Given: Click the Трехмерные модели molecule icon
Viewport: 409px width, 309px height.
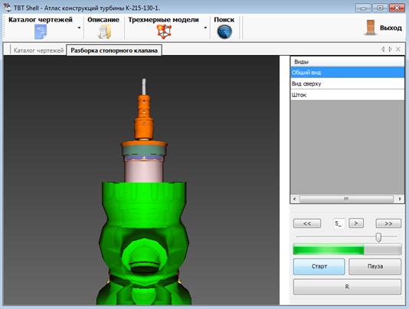Looking at the screenshot, I should pyautogui.click(x=164, y=32).
